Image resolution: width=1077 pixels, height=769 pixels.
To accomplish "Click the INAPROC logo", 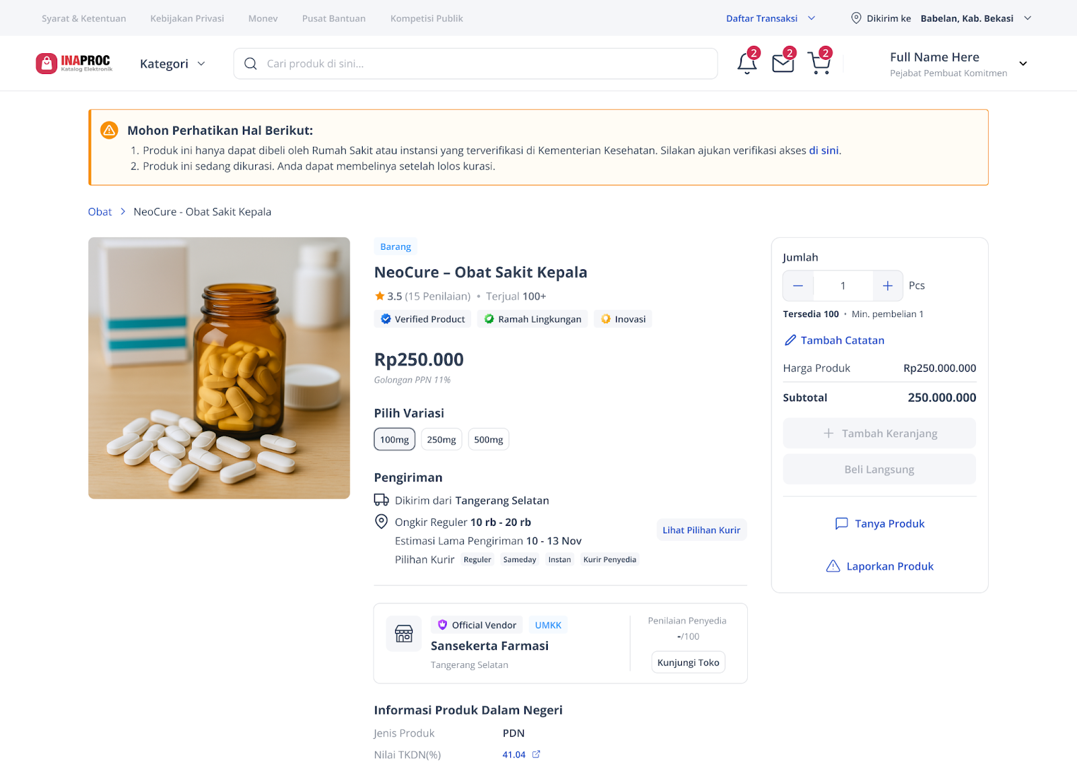I will pos(74,63).
